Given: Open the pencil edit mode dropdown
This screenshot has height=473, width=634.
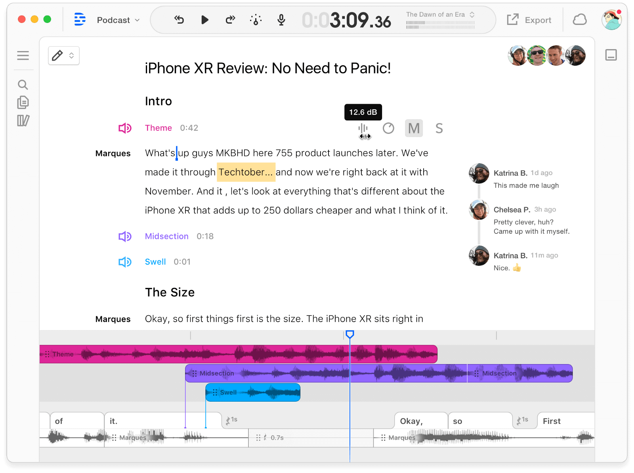Looking at the screenshot, I should point(64,55).
